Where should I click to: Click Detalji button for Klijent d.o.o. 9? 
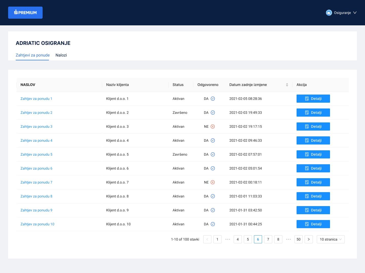[x=313, y=210]
